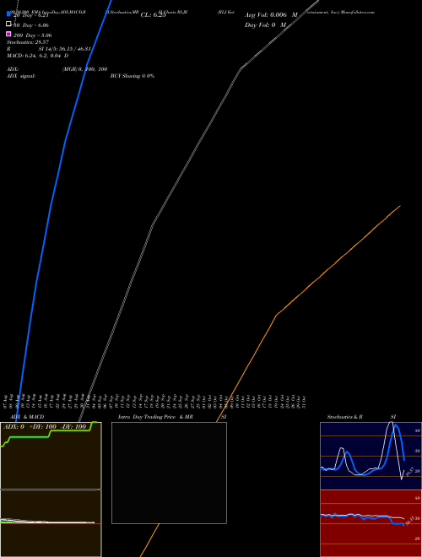The height and width of the screenshot is (557, 422).
Task: Click the 'ADX signal:' label
Action: 21,76
